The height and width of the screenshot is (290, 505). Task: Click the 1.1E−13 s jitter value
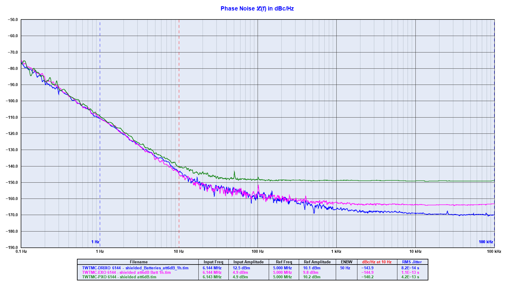tap(410, 273)
